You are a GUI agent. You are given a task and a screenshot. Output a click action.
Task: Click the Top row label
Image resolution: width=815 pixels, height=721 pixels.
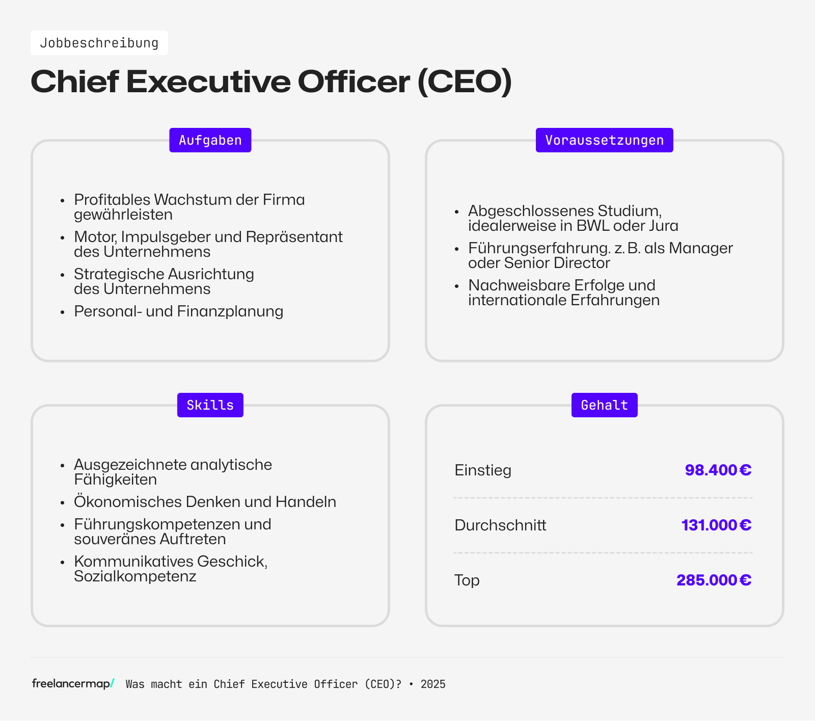tap(467, 580)
